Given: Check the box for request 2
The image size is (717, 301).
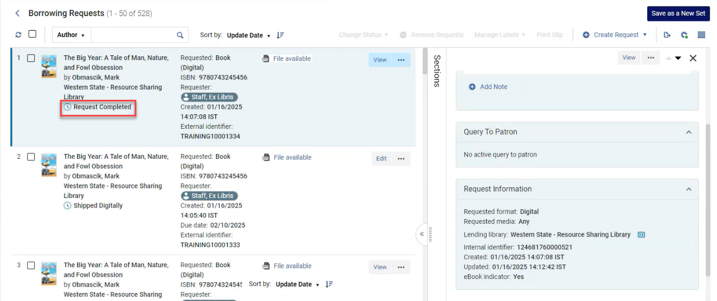Looking at the screenshot, I should coord(31,157).
